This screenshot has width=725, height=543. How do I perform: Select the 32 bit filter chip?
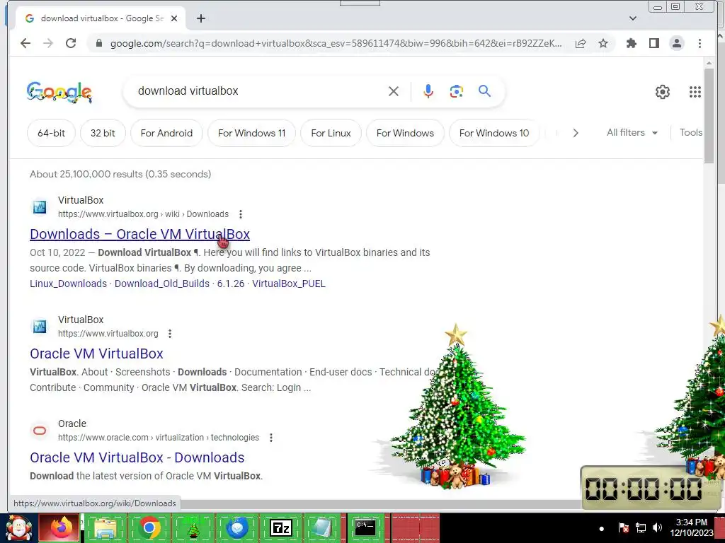pyautogui.click(x=103, y=133)
